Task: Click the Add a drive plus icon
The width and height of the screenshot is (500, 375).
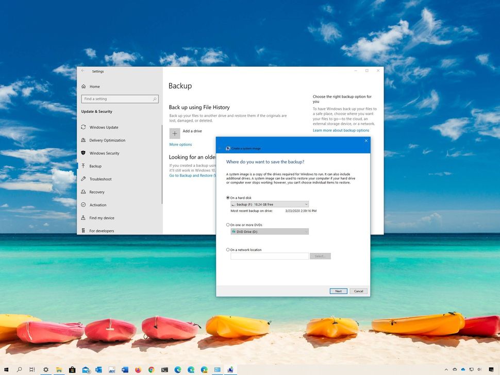Action: [175, 132]
